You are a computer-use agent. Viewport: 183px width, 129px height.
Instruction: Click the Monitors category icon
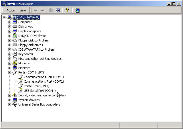[15, 68]
